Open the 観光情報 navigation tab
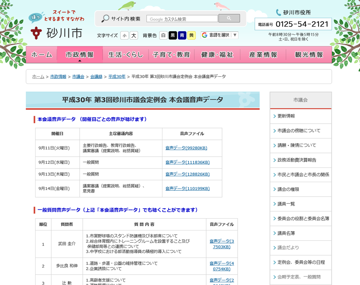 pos(308,55)
